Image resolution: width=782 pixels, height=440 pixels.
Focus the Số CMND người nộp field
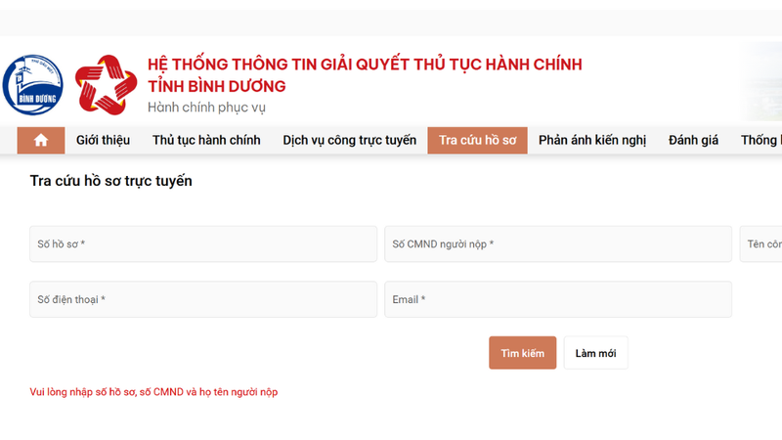coord(558,243)
